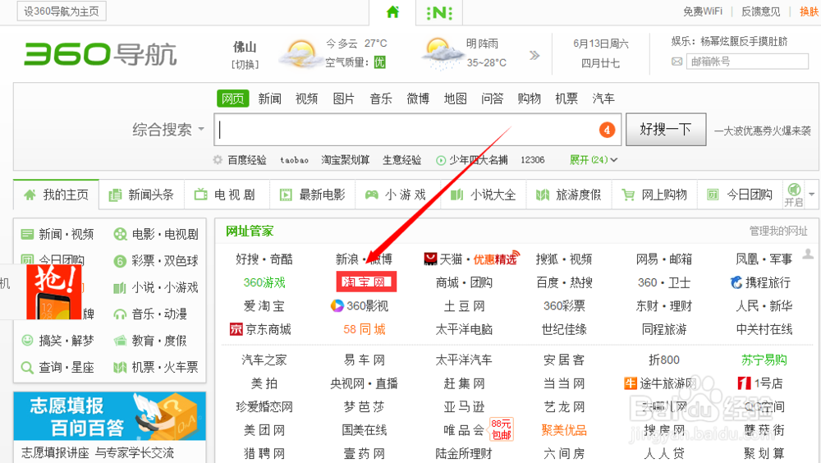Image resolution: width=821 pixels, height=463 pixels.
Task: Expand the 综合搜索 engine dropdown
Action: 168,130
